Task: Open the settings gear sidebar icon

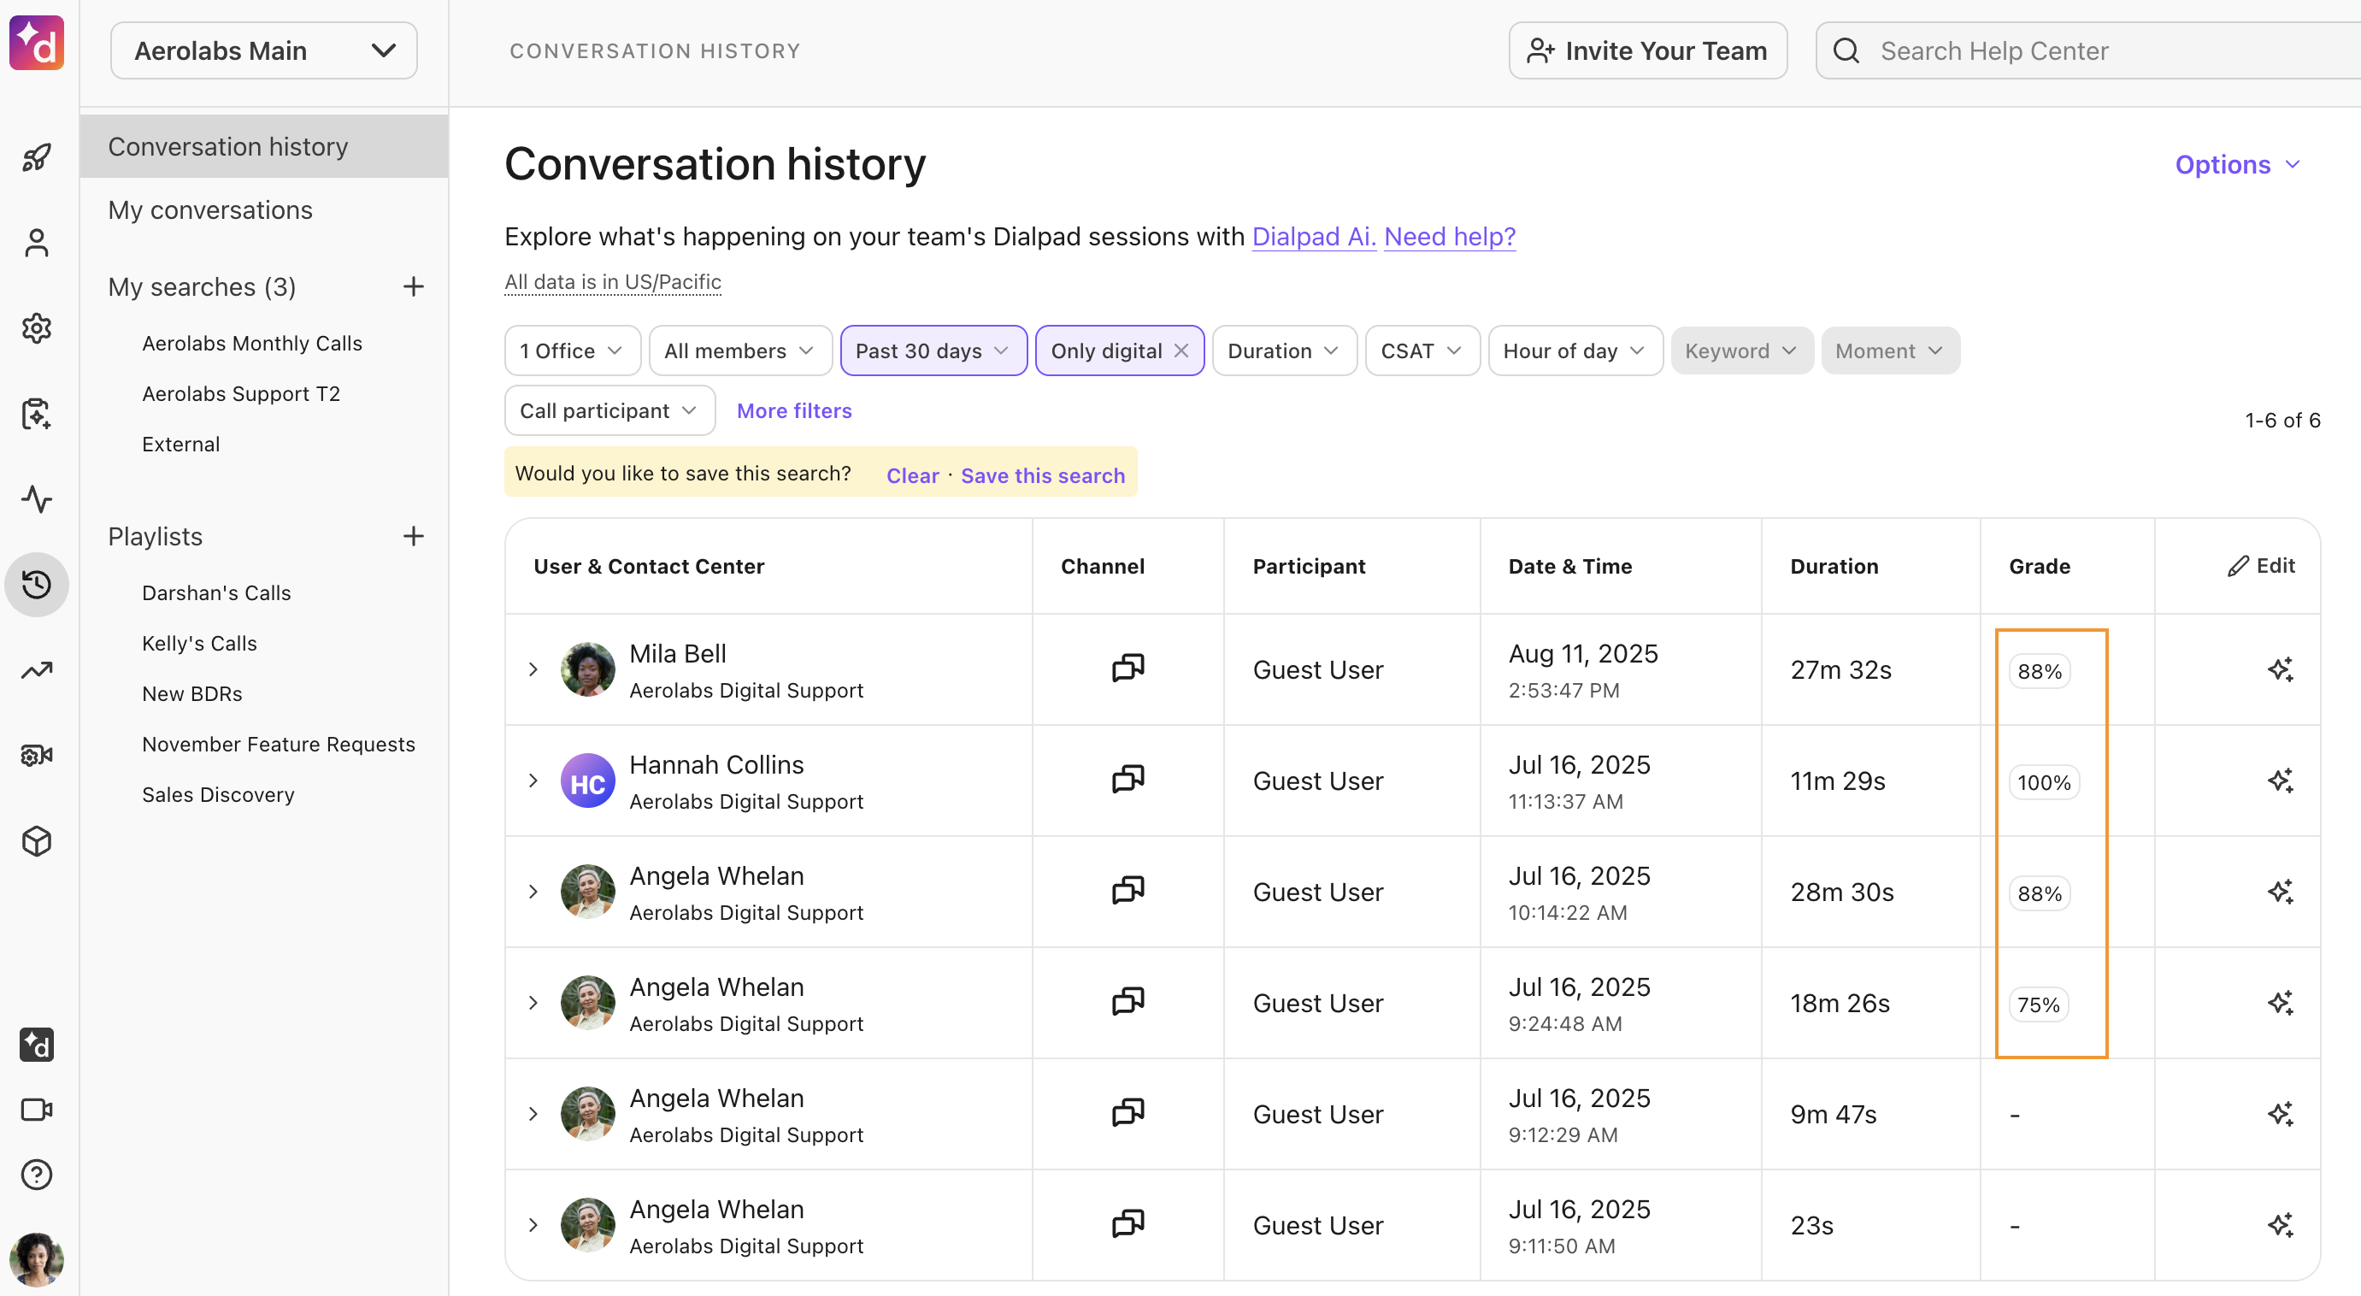Action: coord(37,328)
